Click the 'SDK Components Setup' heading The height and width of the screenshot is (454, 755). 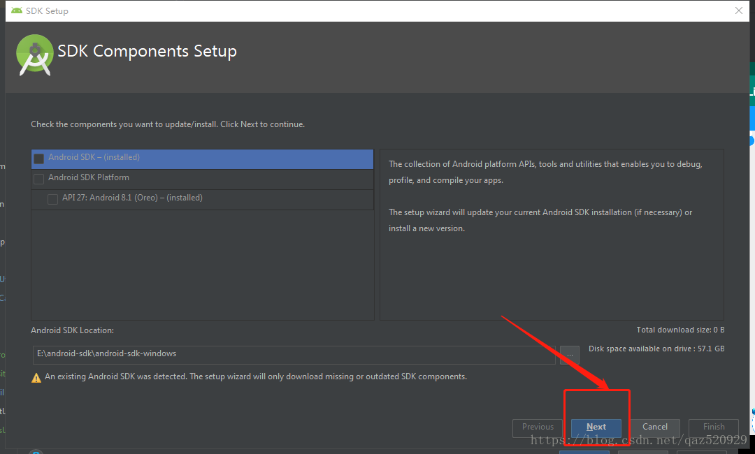coord(147,51)
